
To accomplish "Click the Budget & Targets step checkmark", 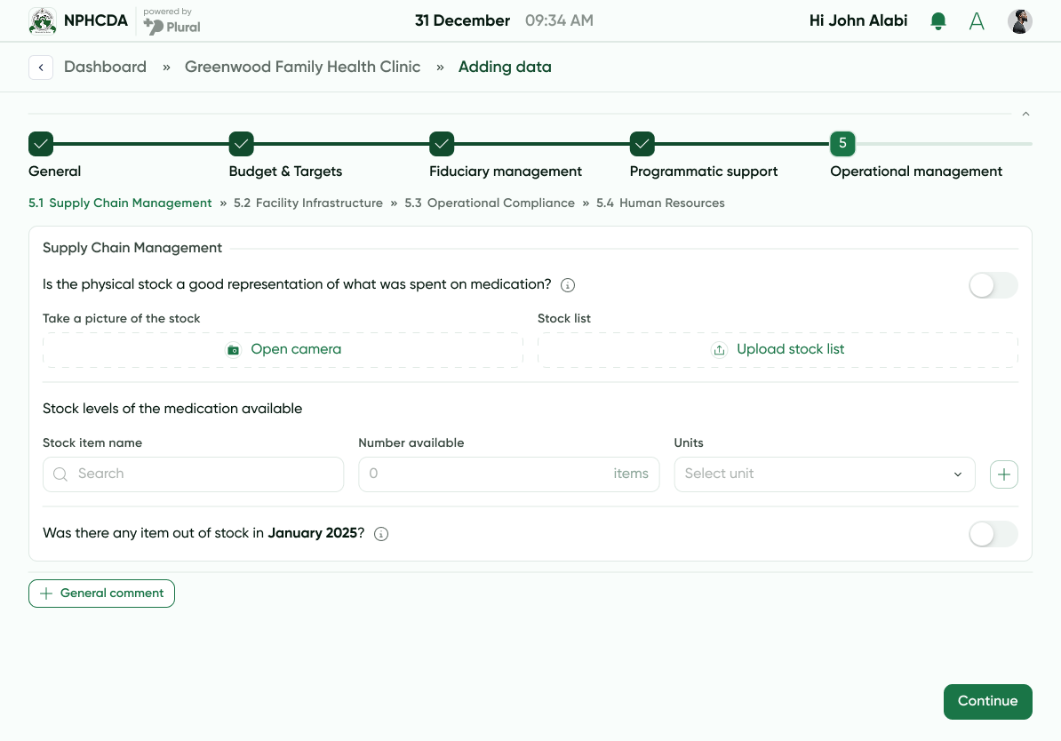I will pos(241,143).
